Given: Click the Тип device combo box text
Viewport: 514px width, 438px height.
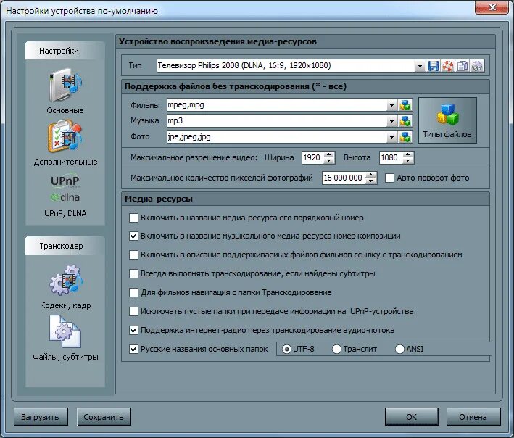Looking at the screenshot, I should pyautogui.click(x=286, y=66).
